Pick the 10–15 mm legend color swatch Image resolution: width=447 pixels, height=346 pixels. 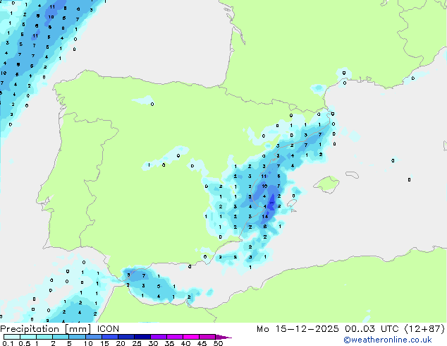coord(94,337)
